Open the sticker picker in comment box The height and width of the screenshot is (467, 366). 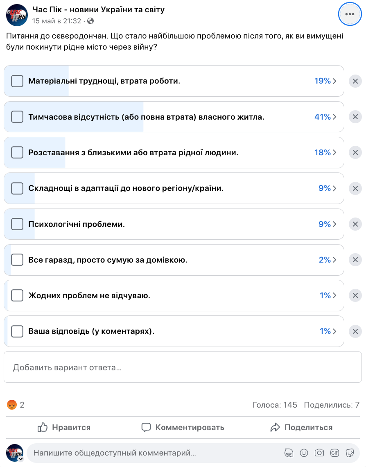click(x=350, y=453)
